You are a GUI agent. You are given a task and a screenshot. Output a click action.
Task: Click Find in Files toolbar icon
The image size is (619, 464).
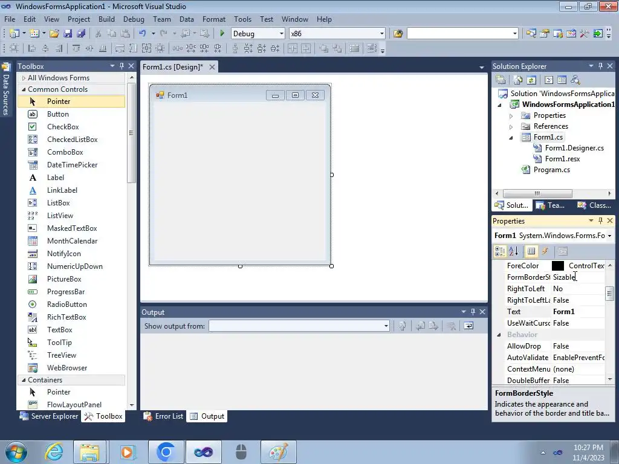point(398,34)
